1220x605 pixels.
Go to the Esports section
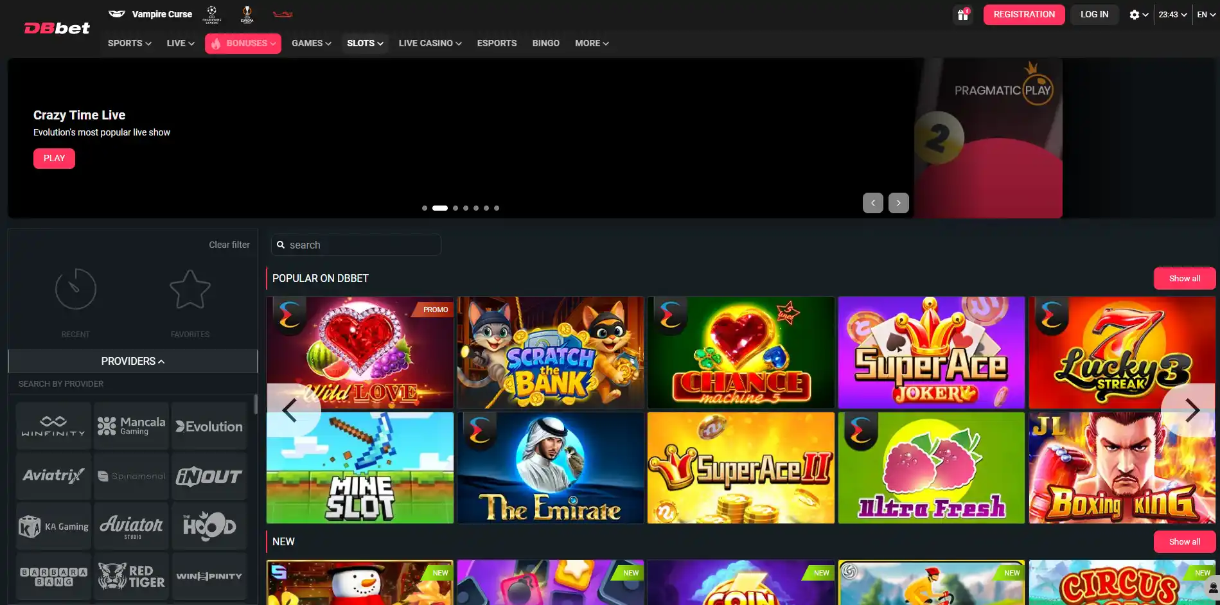tap(497, 43)
